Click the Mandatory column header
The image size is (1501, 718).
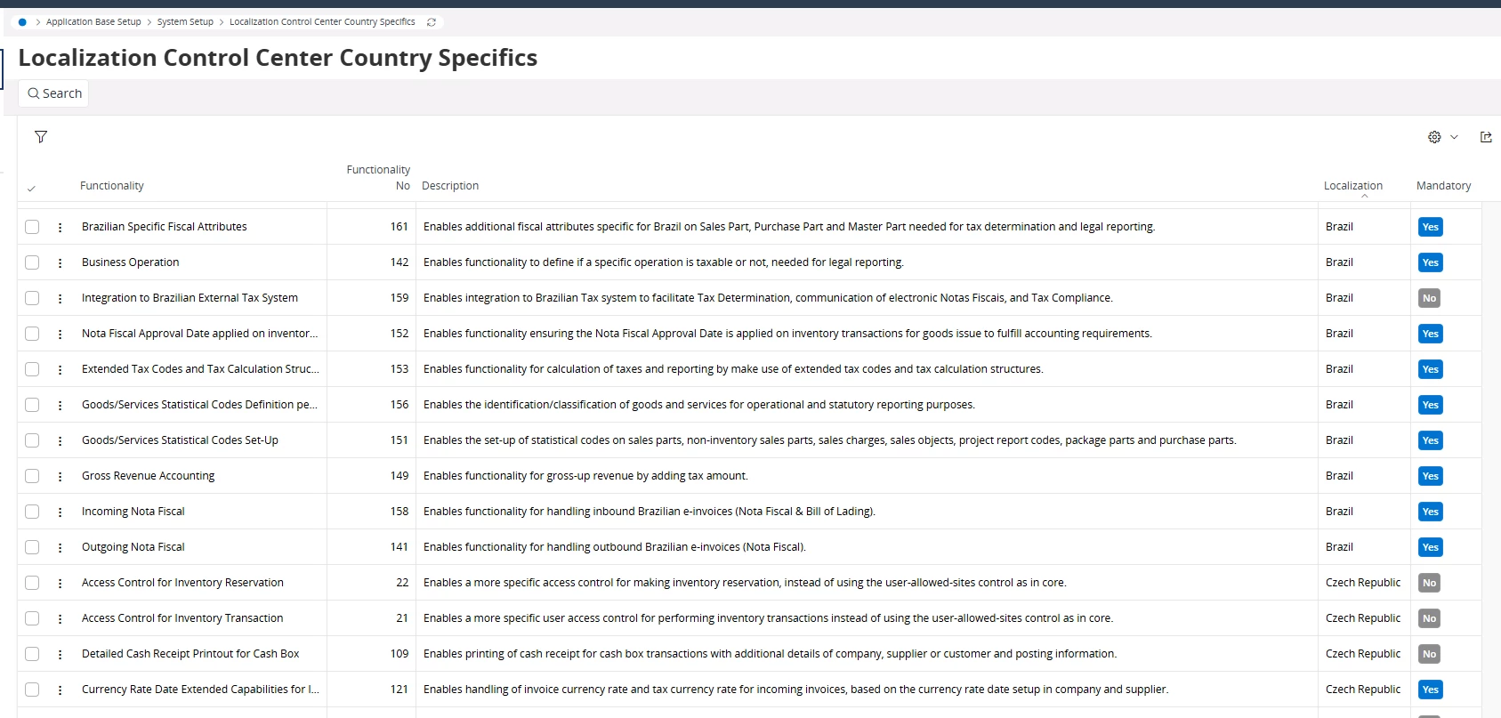tap(1443, 186)
